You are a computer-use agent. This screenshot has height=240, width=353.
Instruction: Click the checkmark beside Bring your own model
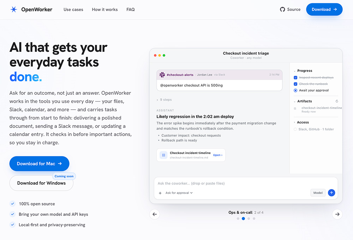(x=13, y=214)
